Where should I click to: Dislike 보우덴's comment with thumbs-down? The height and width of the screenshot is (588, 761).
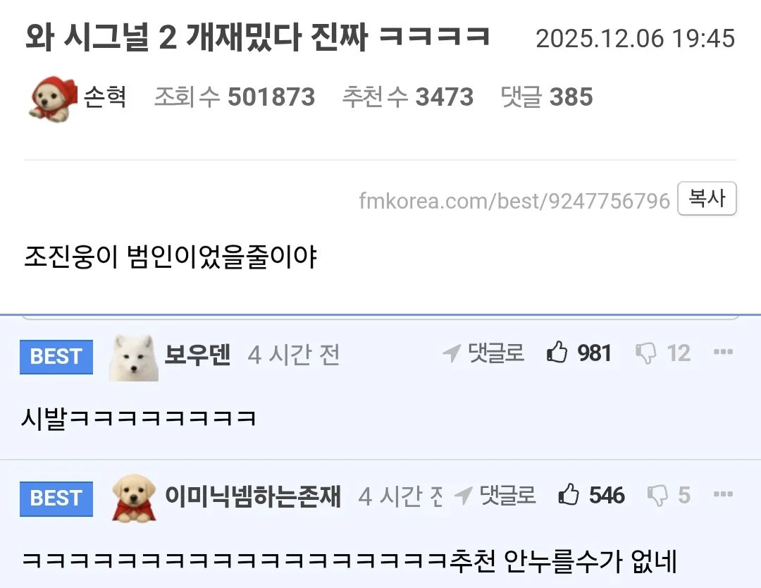pos(645,353)
